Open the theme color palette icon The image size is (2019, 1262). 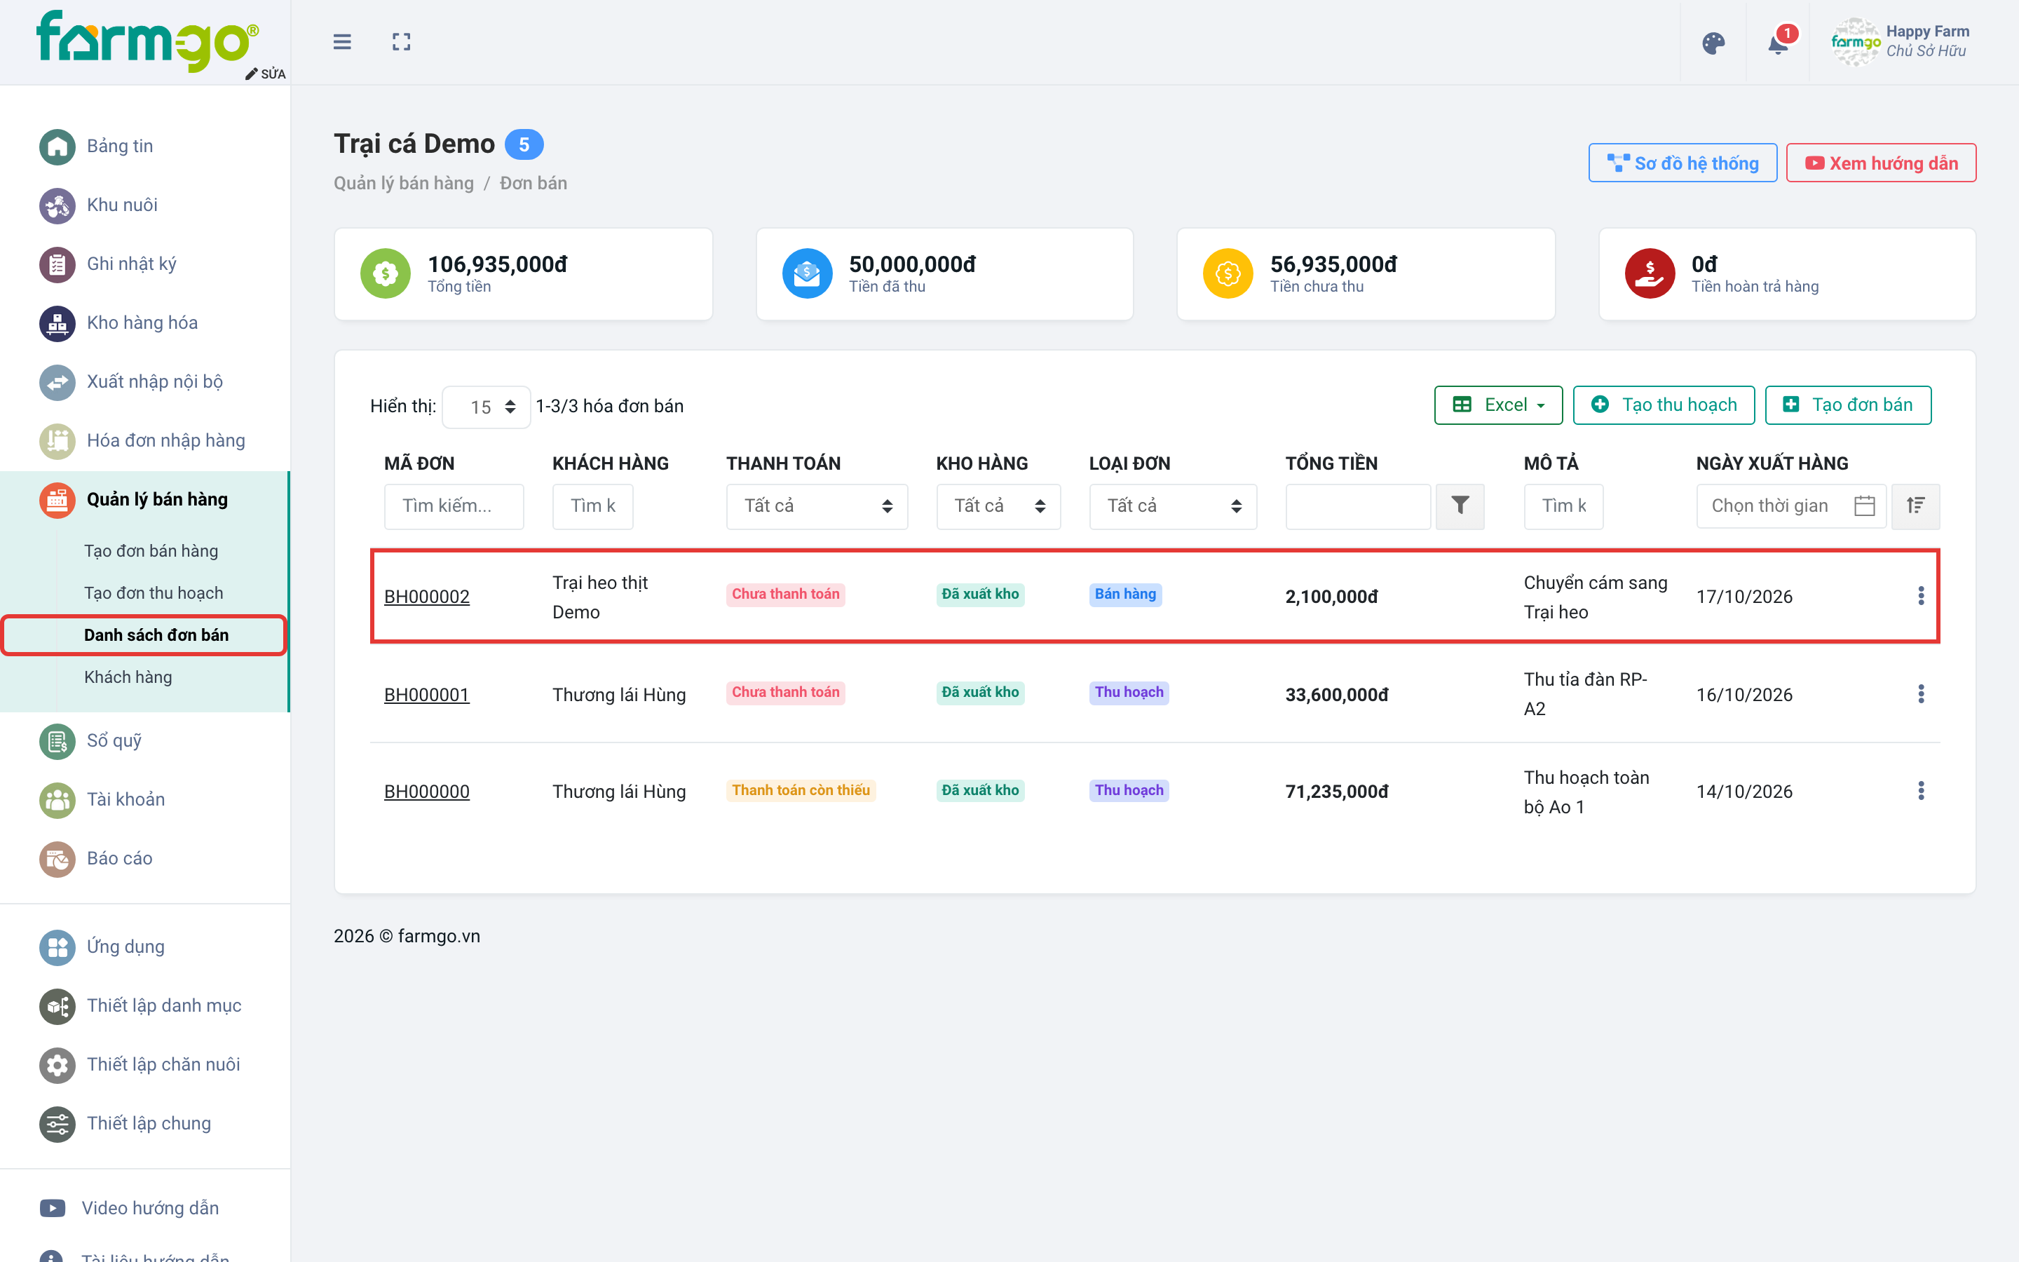[x=1713, y=43]
